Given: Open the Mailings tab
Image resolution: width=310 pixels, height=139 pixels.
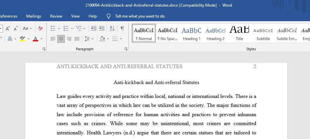Looking at the screenshot, I should click(33, 16).
